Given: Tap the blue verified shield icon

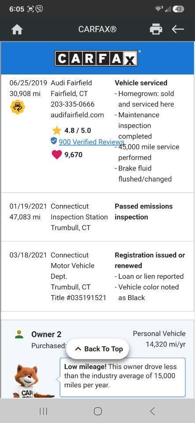Looking at the screenshot, I should [54, 141].
